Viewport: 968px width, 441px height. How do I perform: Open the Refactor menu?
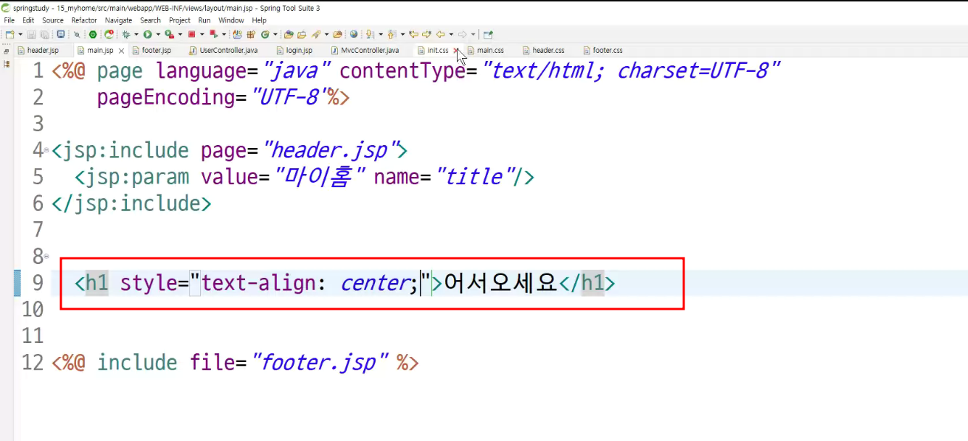pos(84,20)
